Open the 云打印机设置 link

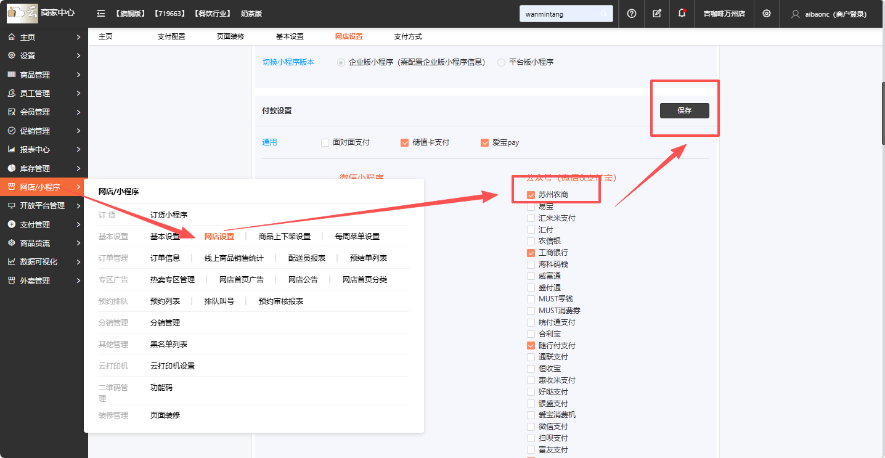(x=173, y=366)
